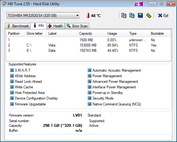The height and width of the screenshot is (142, 177).
Task: Select the 1500 MB partition row
Action: (x=88, y=40)
